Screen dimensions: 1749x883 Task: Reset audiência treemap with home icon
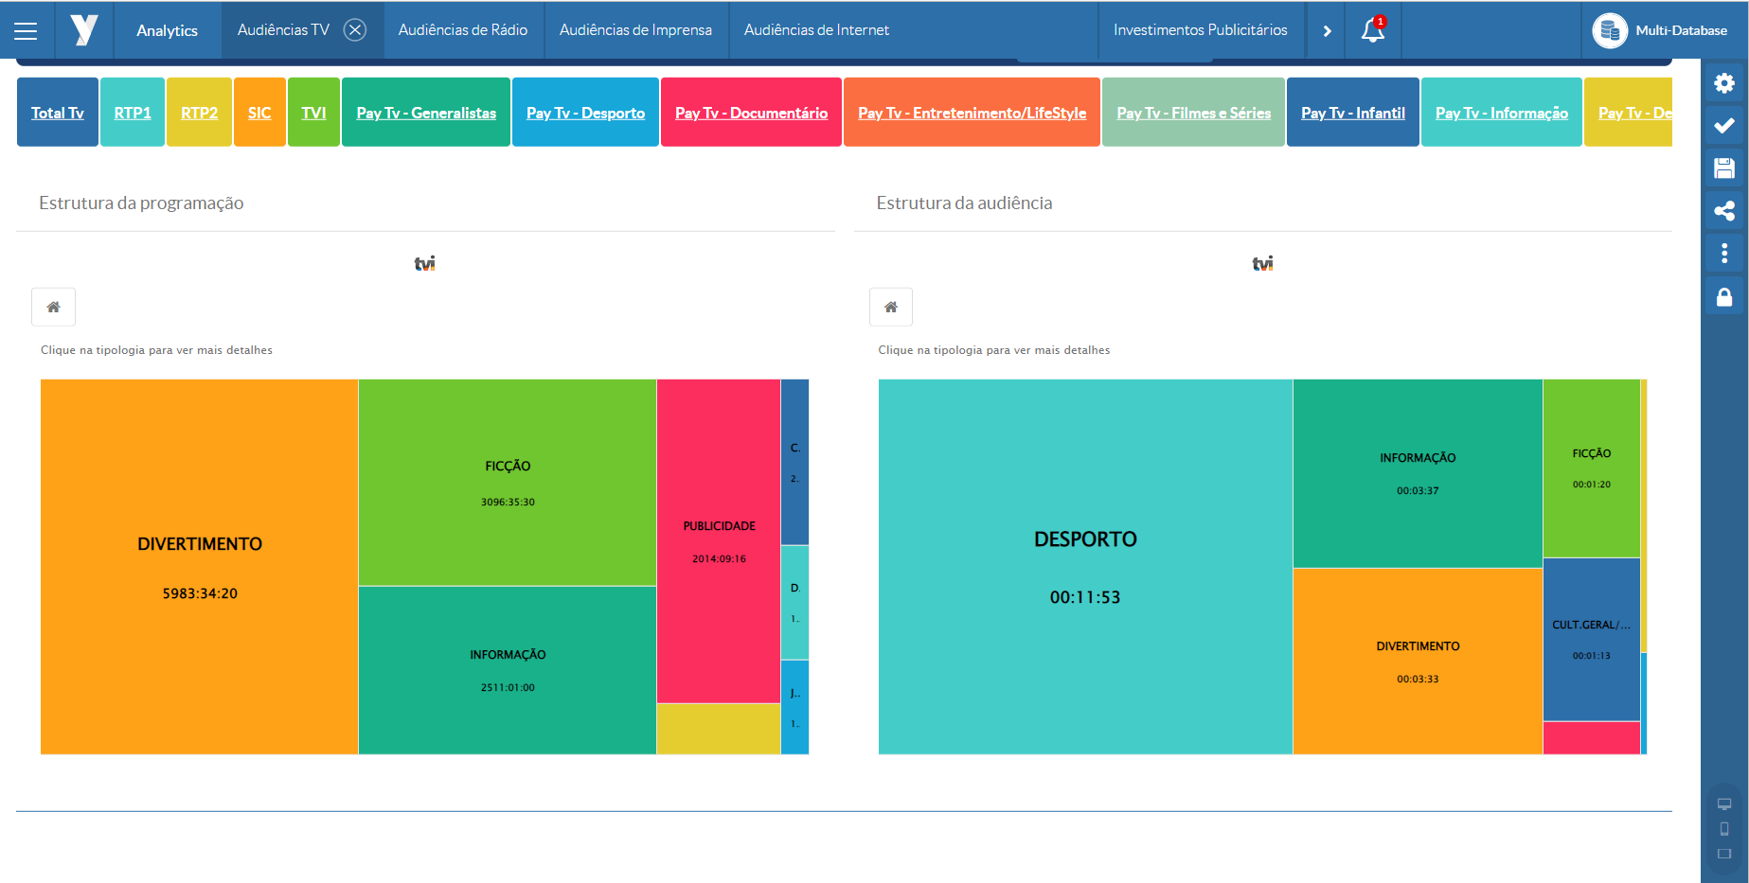[x=890, y=307]
